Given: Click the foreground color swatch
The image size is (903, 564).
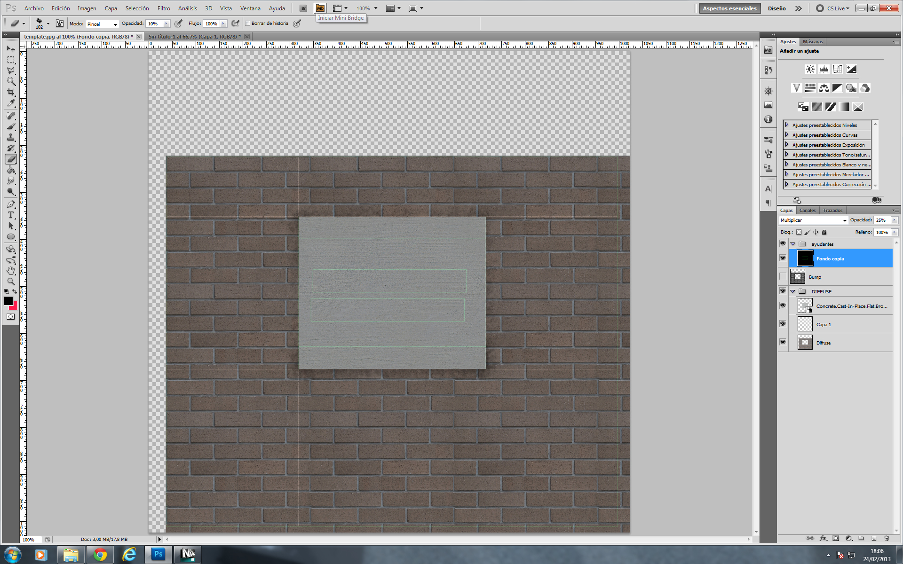Looking at the screenshot, I should (x=8, y=301).
